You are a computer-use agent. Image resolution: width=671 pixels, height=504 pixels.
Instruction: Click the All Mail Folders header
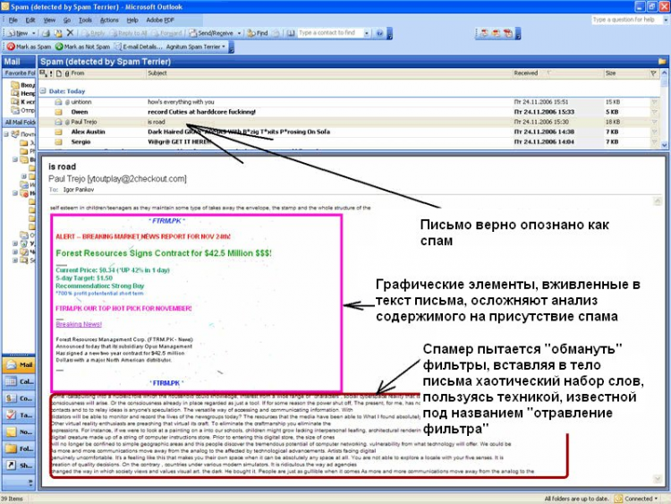20,122
